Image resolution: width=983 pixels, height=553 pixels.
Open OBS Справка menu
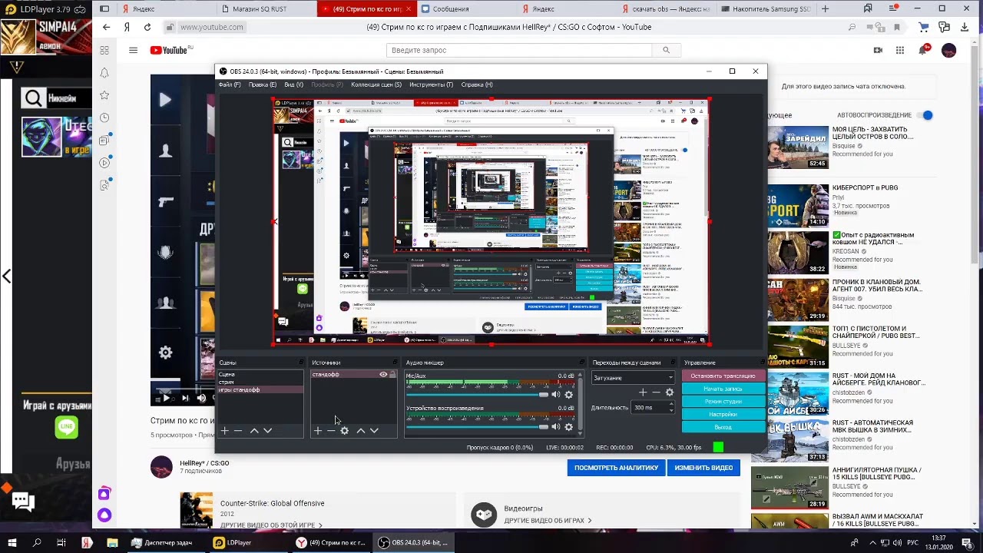(x=477, y=84)
